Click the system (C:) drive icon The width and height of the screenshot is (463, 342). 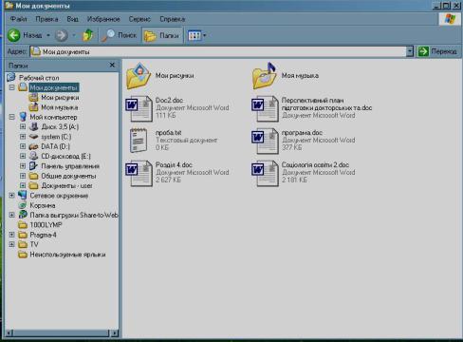(33, 137)
